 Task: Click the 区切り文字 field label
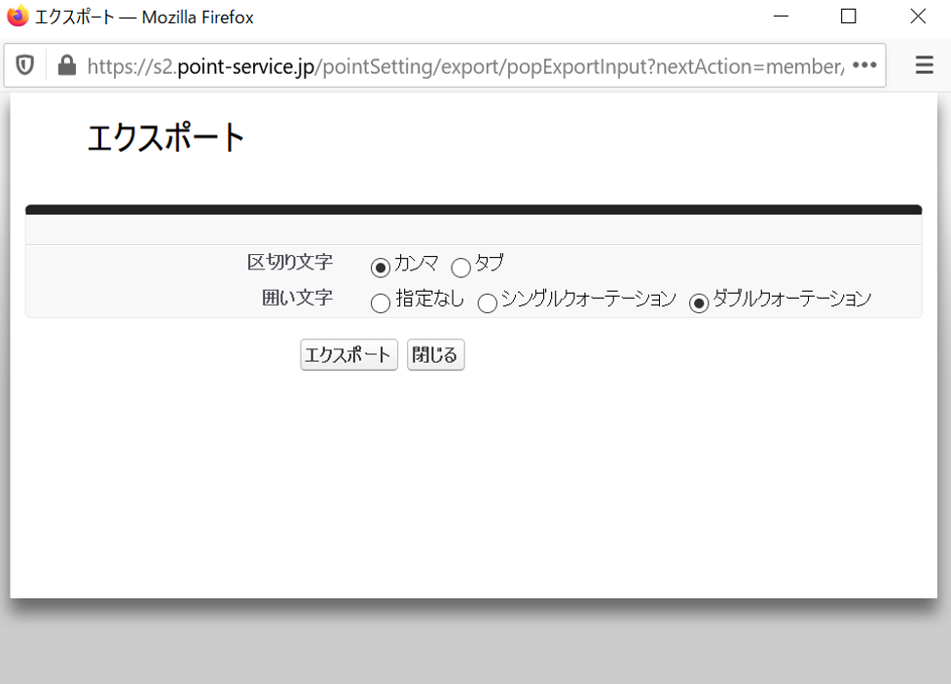tap(290, 262)
